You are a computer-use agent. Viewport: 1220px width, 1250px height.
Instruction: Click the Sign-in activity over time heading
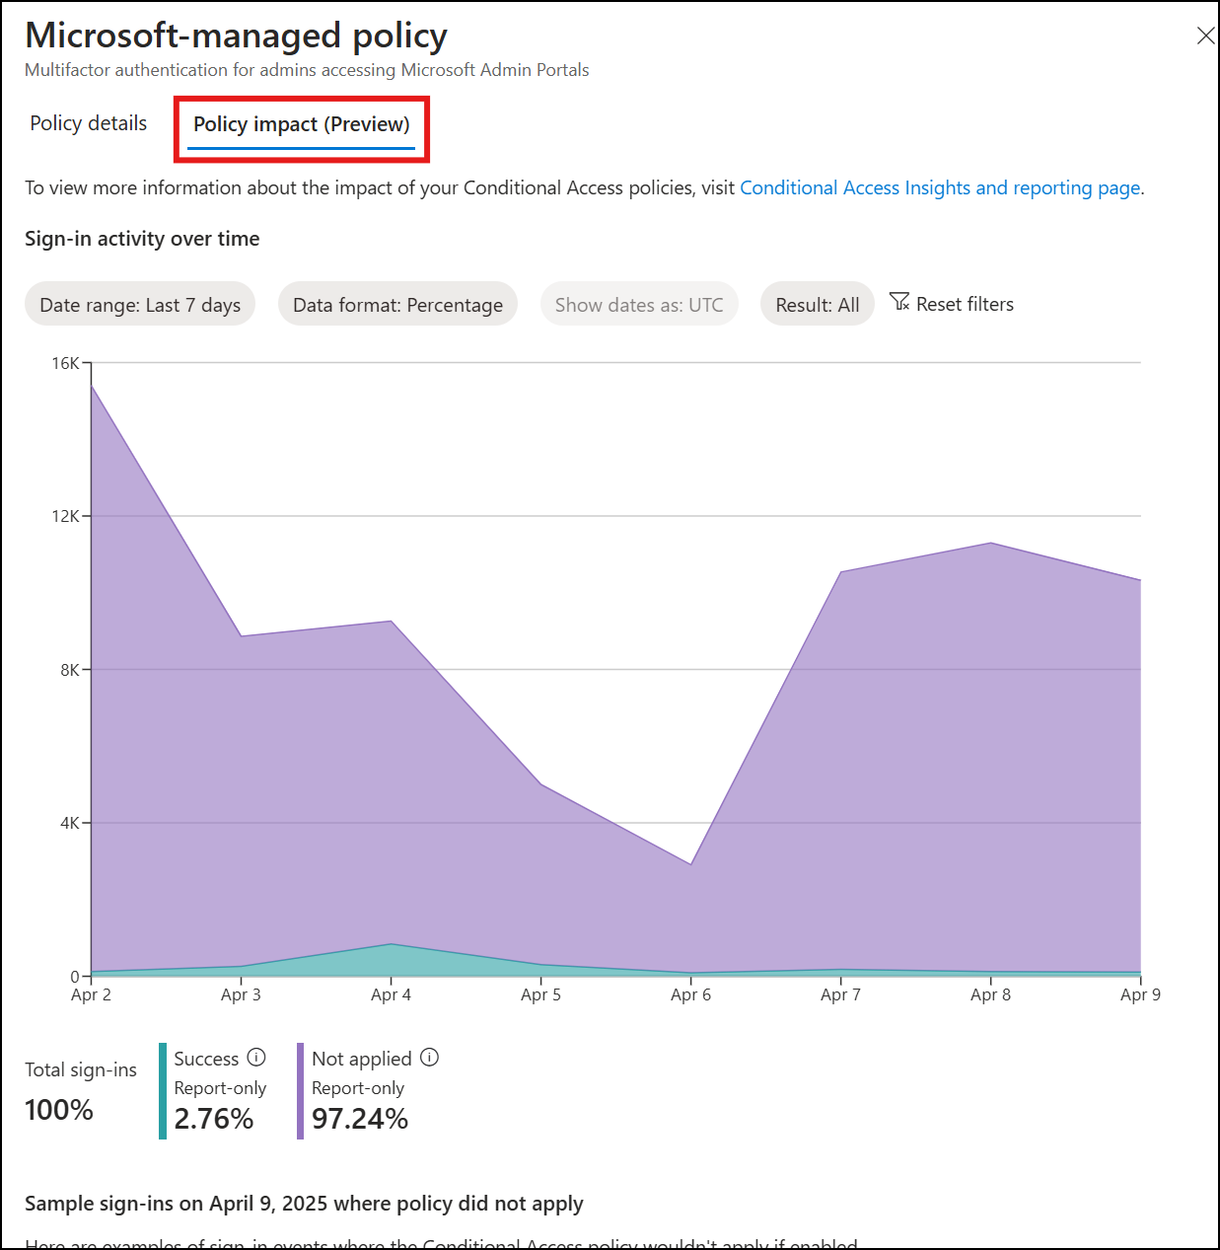141,238
